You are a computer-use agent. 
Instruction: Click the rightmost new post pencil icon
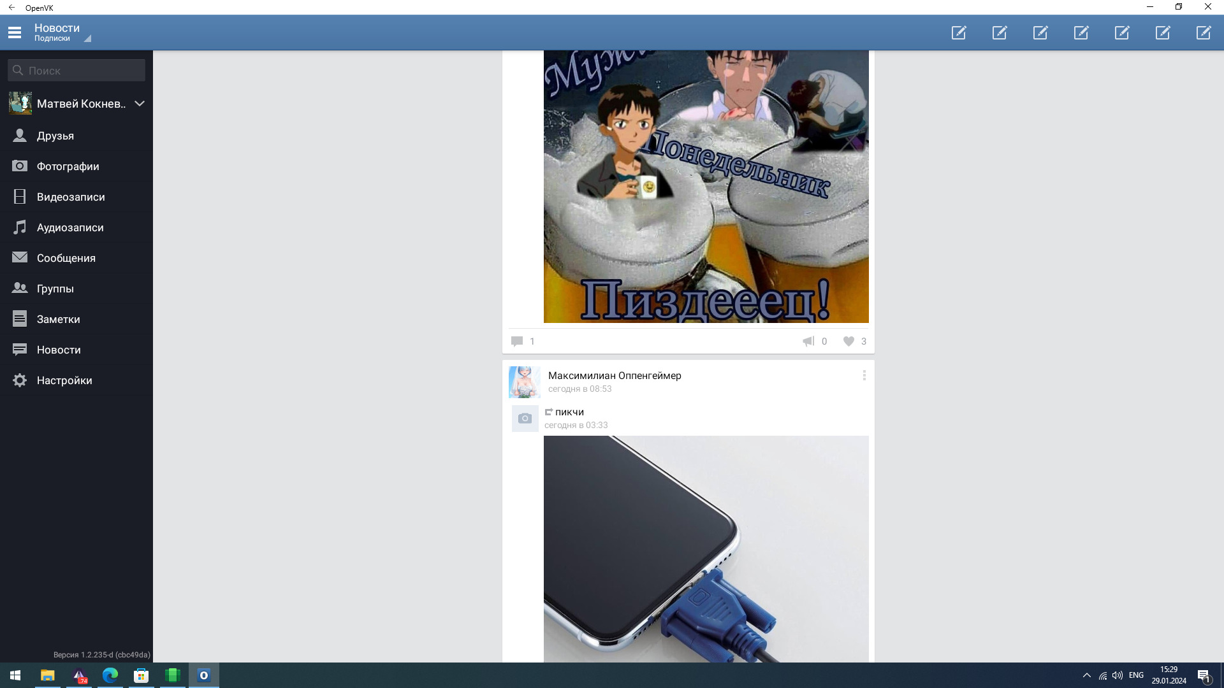[x=1203, y=32]
